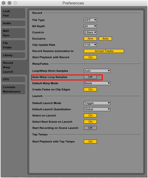This screenshot has height=178, width=148.
Task: Open the File Type dropdown
Action: click(x=90, y=20)
